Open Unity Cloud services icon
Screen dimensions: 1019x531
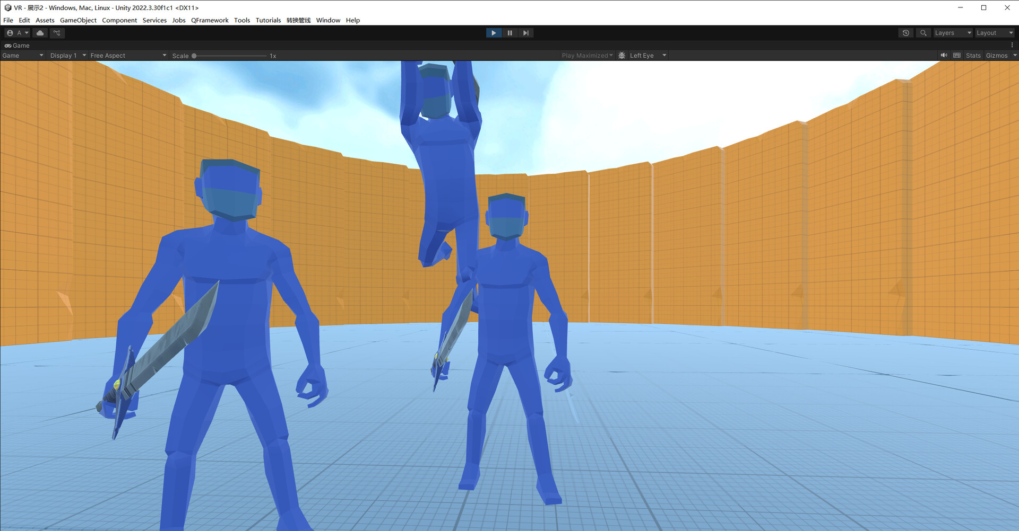tap(40, 33)
